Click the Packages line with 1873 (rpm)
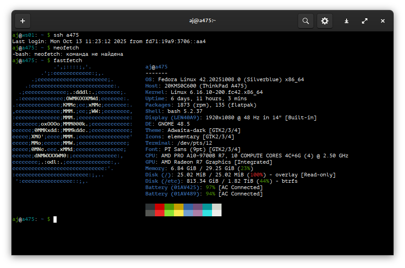This screenshot has width=405, height=268. pyautogui.click(x=201, y=105)
